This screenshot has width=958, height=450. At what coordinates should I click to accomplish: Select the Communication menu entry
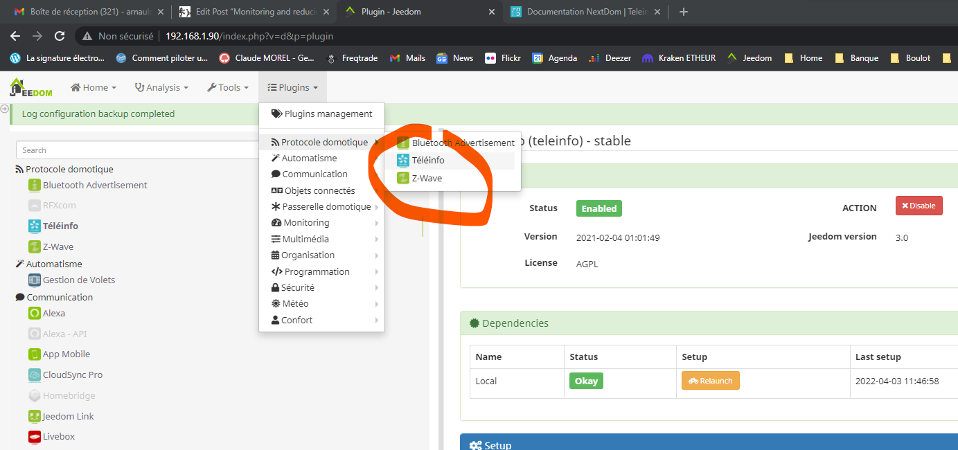[x=321, y=174]
